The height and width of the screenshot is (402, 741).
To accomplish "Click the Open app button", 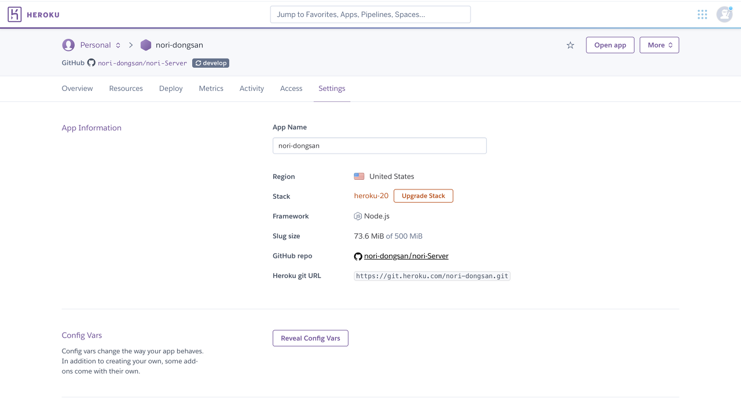I will point(610,45).
